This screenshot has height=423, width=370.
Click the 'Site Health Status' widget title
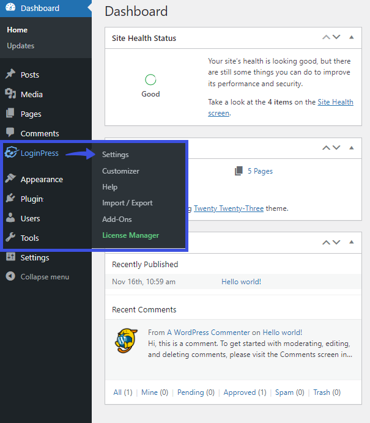pyautogui.click(x=144, y=39)
